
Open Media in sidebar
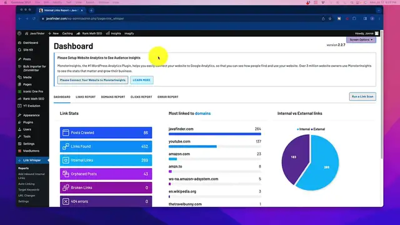[25, 77]
